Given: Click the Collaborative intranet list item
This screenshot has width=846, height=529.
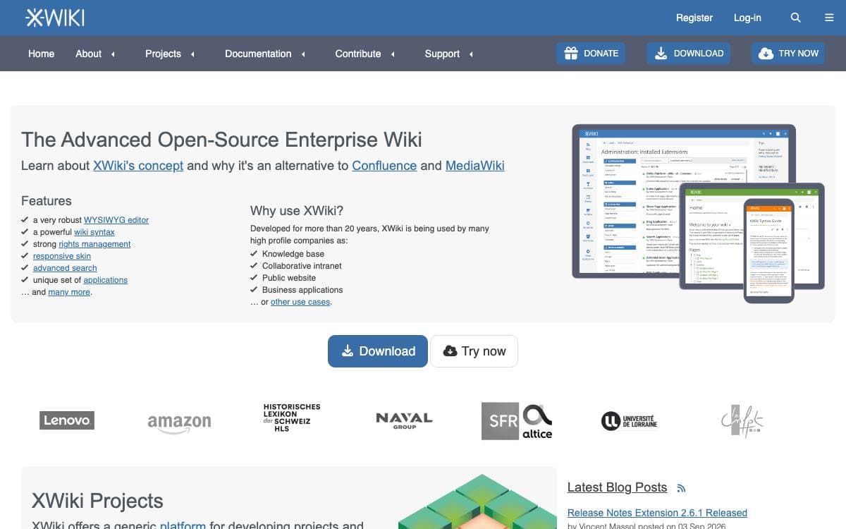Looking at the screenshot, I should (302, 266).
